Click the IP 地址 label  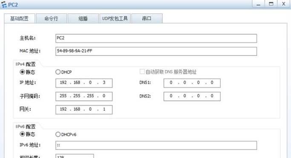tap(28, 82)
